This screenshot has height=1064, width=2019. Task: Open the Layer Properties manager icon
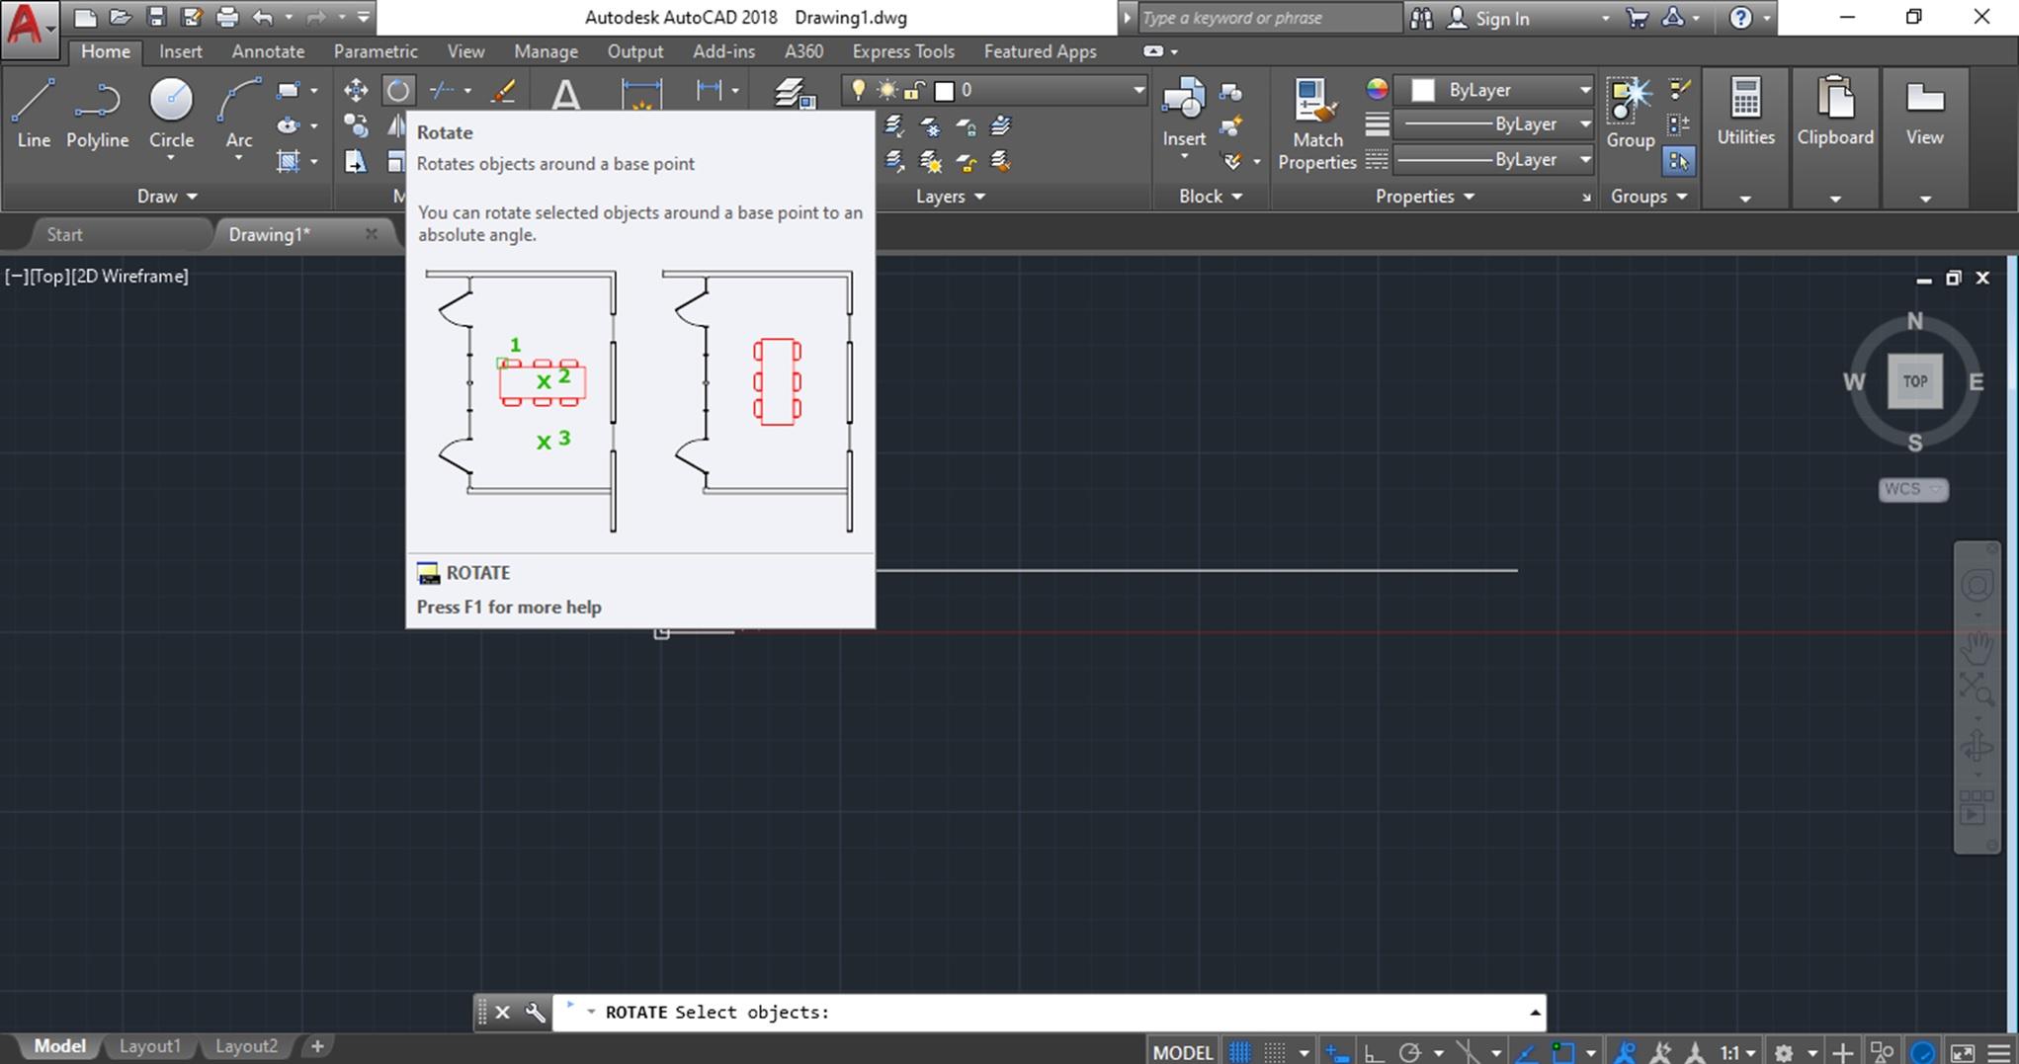[794, 94]
